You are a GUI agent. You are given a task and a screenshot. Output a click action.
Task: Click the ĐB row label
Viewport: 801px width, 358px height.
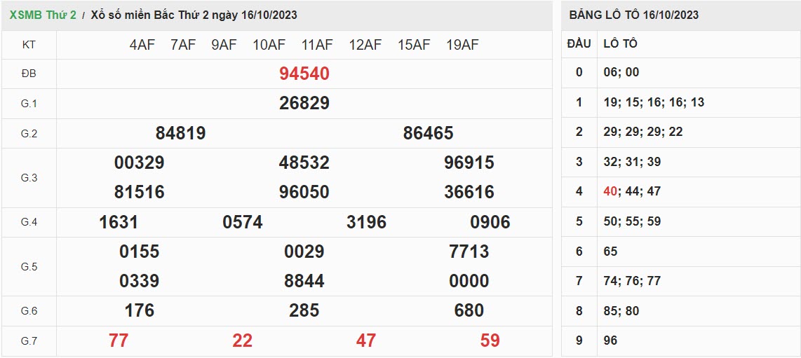coord(29,74)
